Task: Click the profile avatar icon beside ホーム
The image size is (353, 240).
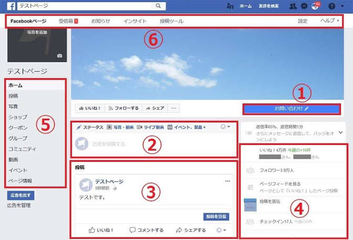Action: [230, 6]
